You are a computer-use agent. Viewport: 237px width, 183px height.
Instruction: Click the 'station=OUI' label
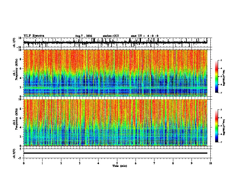pyautogui.click(x=111, y=36)
